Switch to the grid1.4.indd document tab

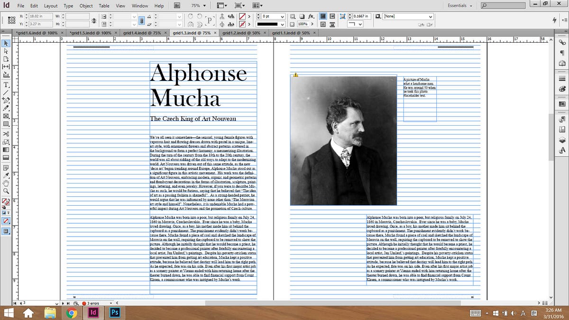coord(142,33)
